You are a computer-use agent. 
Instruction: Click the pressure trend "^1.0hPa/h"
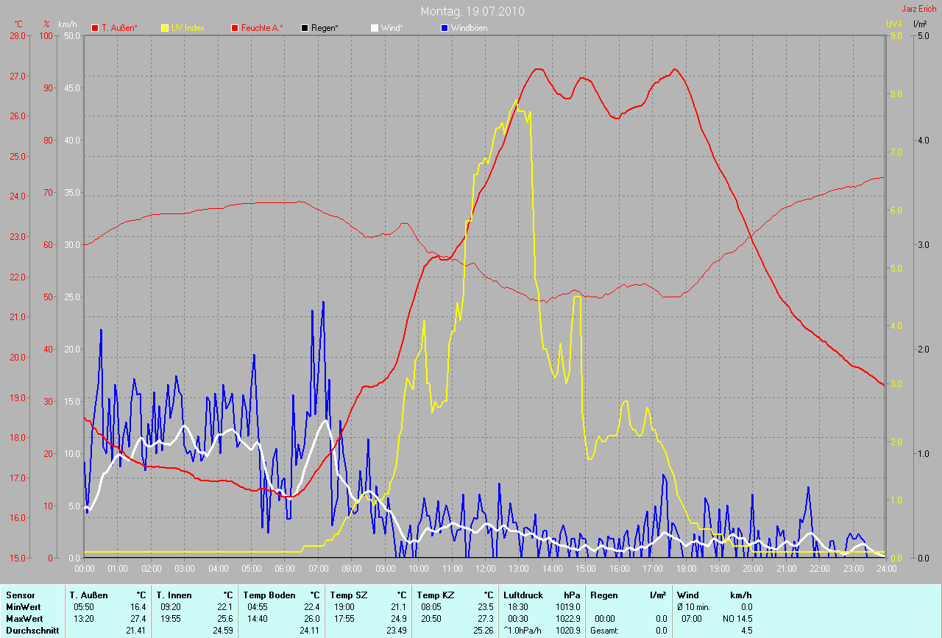coord(523,631)
